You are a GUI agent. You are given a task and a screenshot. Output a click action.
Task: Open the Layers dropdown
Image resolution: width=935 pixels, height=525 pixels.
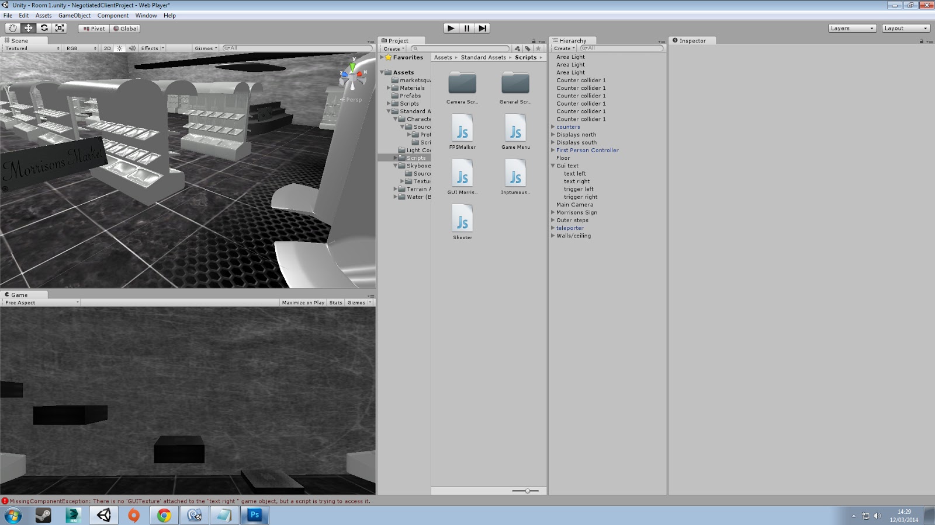tap(852, 28)
